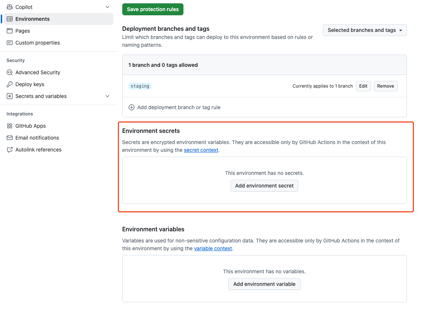Click the Pages browser icon

tap(10, 31)
